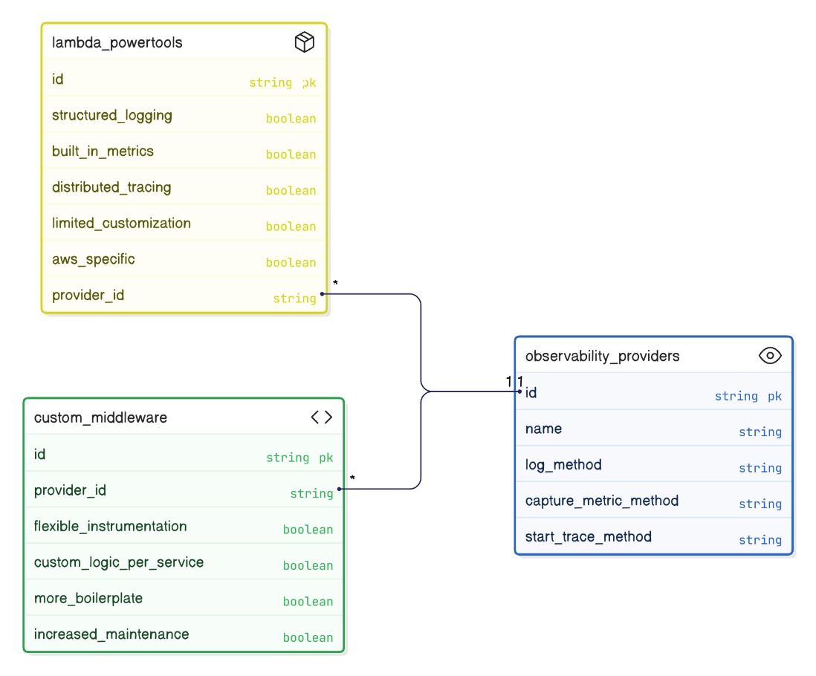Click the cube icon on lambda_powertools table

305,42
